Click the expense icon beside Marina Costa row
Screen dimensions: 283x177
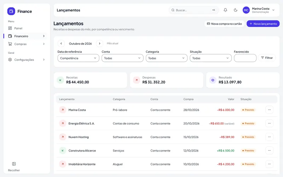click(63, 110)
